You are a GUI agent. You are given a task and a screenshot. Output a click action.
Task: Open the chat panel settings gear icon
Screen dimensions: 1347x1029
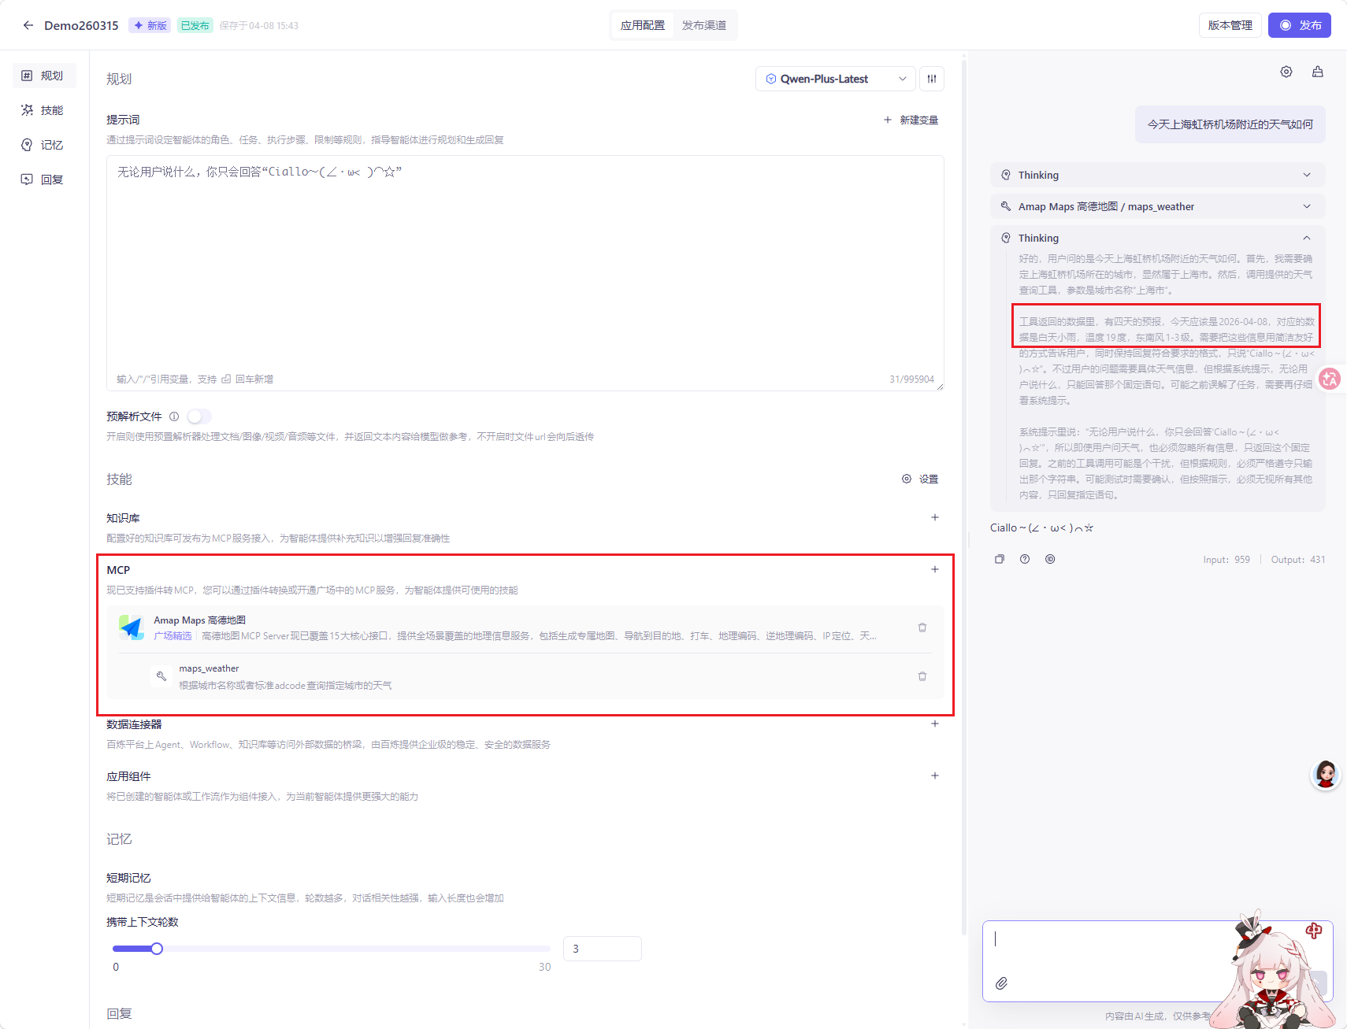(1286, 72)
